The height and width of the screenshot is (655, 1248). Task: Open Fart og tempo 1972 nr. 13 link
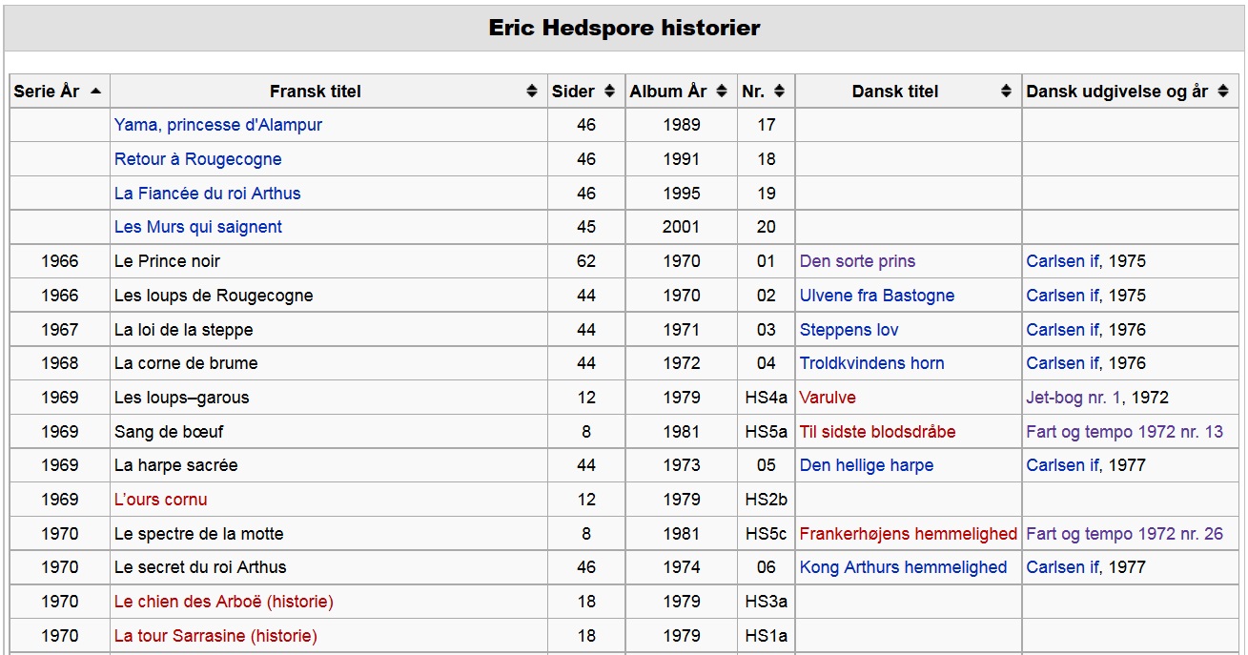point(1125,432)
